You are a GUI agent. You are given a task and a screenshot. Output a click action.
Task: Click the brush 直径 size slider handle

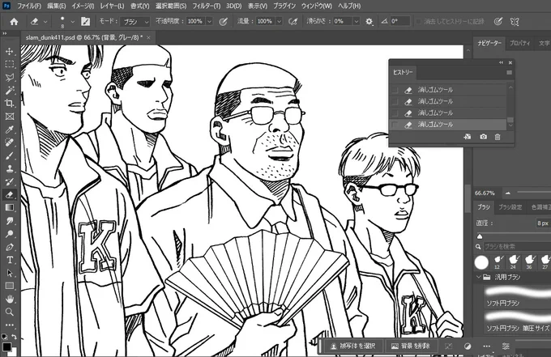(480, 236)
